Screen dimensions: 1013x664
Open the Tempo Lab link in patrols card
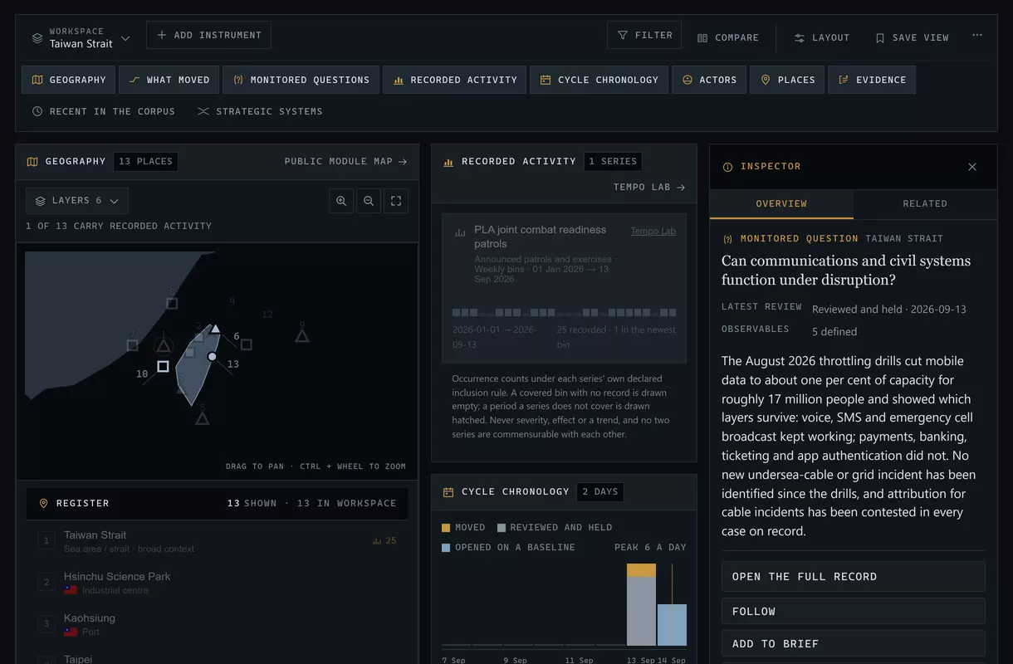click(x=653, y=232)
